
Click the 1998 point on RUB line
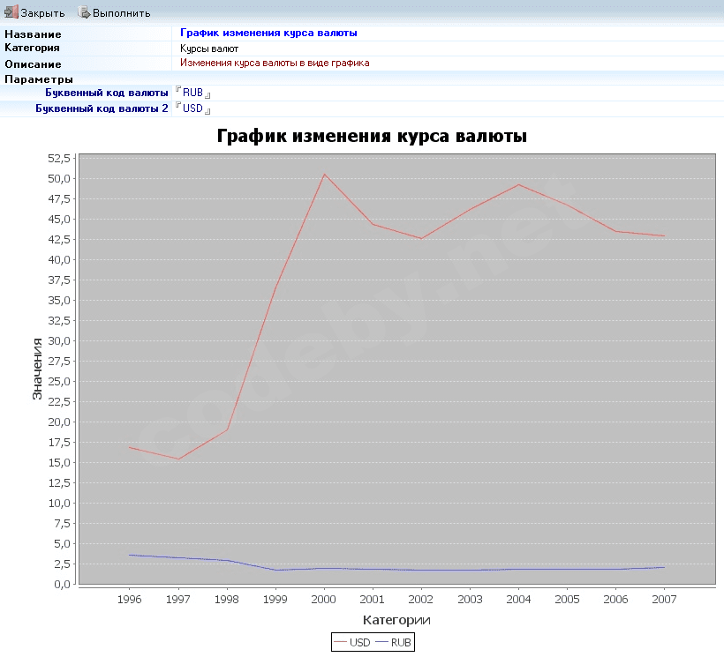point(227,561)
